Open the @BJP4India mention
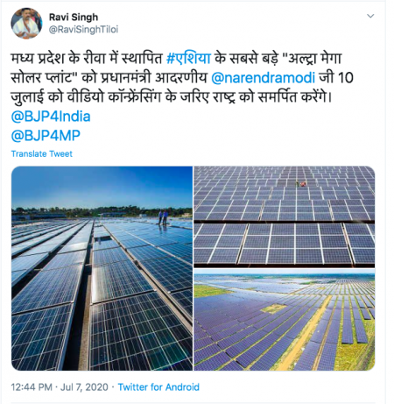Image resolution: width=394 pixels, height=404 pixels. tap(51, 117)
